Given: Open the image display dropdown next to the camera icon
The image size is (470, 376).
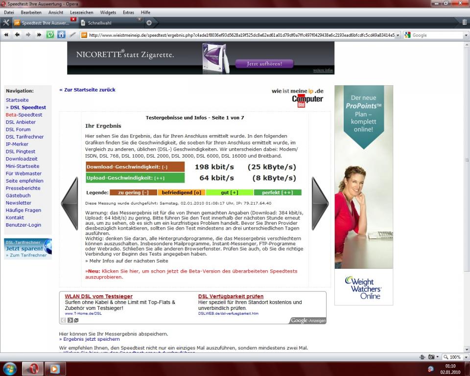Looking at the screenshot, I should [437, 357].
